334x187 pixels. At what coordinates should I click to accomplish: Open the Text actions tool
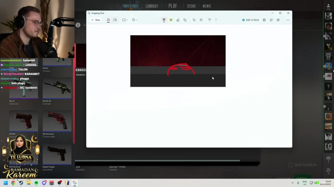(201, 20)
